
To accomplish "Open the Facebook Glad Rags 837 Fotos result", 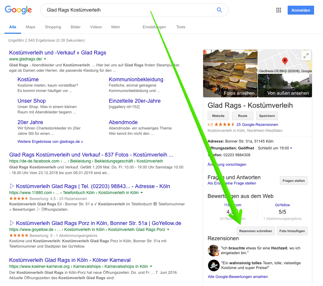I will pos(91,155).
